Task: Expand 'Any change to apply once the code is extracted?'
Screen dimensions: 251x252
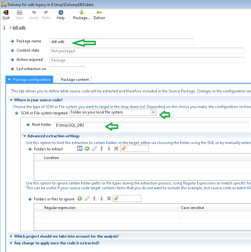Action: pyautogui.click(x=11, y=243)
